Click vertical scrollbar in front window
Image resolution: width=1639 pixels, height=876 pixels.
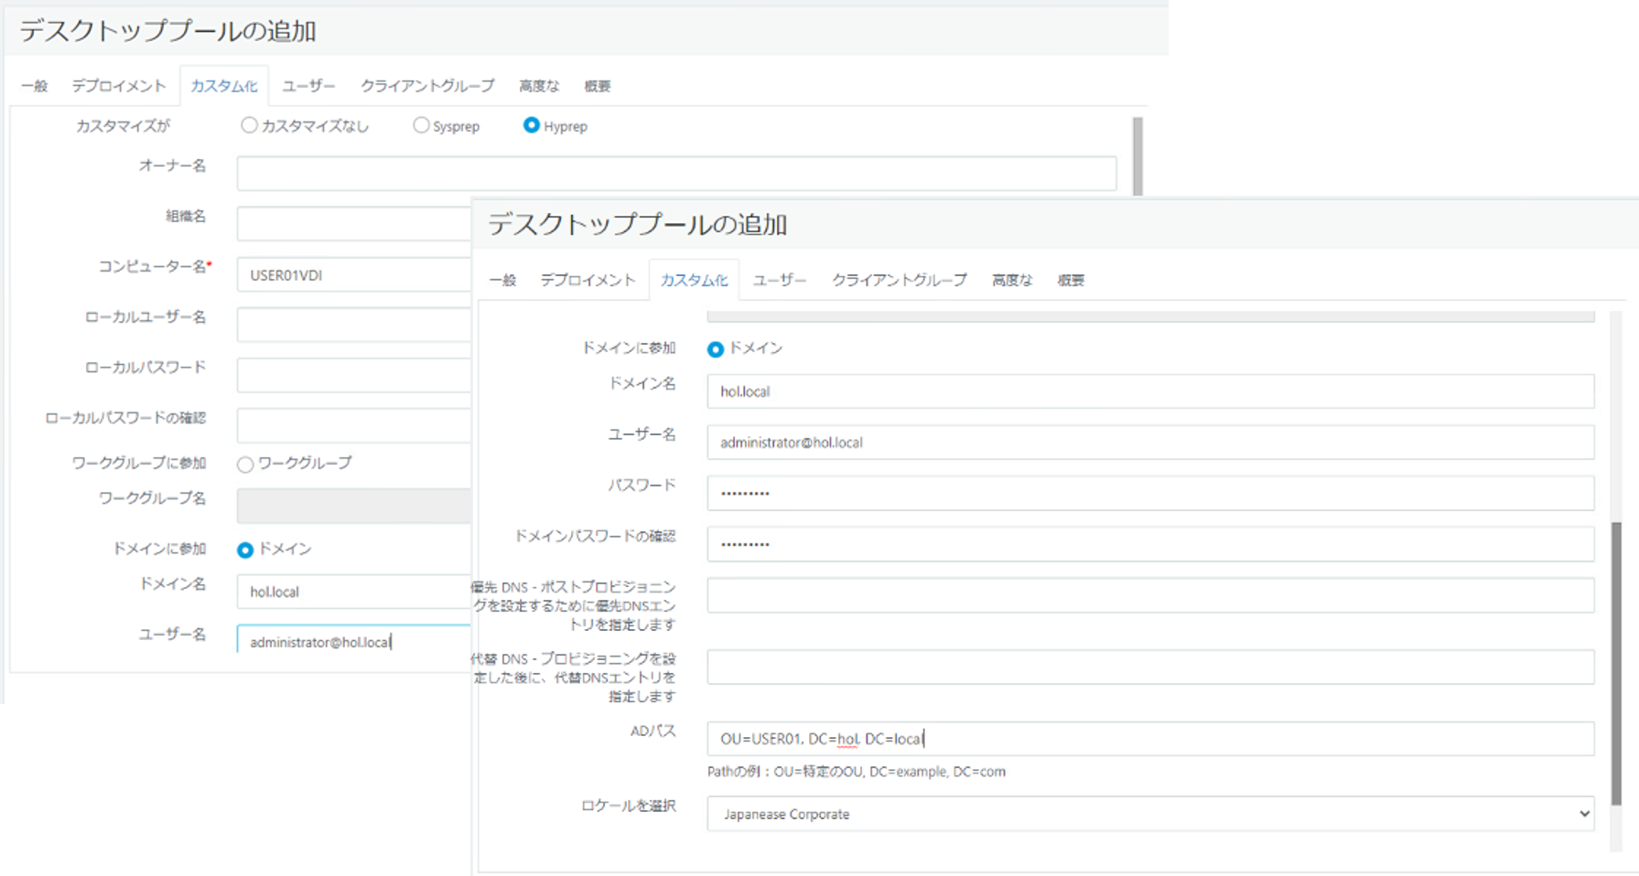coord(1616,663)
